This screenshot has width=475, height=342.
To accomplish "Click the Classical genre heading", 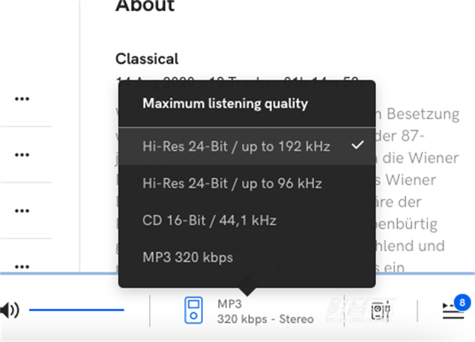I will pos(147,59).
